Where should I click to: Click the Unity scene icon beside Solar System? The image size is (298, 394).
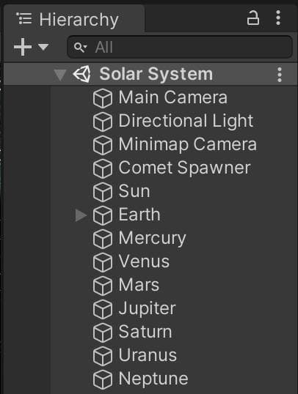81,74
